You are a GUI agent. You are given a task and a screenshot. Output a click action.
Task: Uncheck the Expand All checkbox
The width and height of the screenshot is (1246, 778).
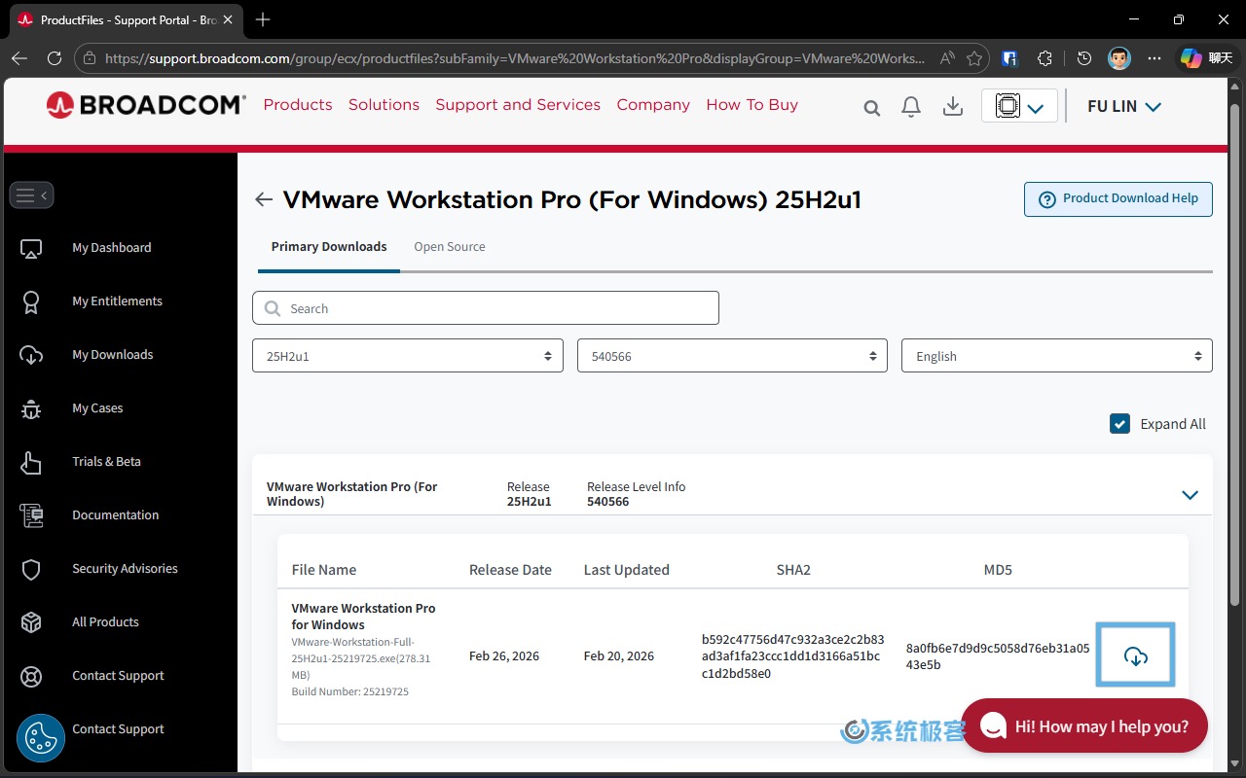pos(1119,423)
